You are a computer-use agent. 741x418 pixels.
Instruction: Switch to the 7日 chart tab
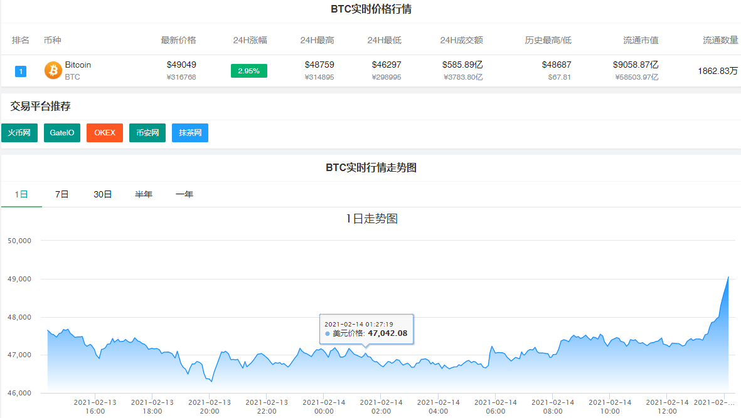[x=61, y=194]
